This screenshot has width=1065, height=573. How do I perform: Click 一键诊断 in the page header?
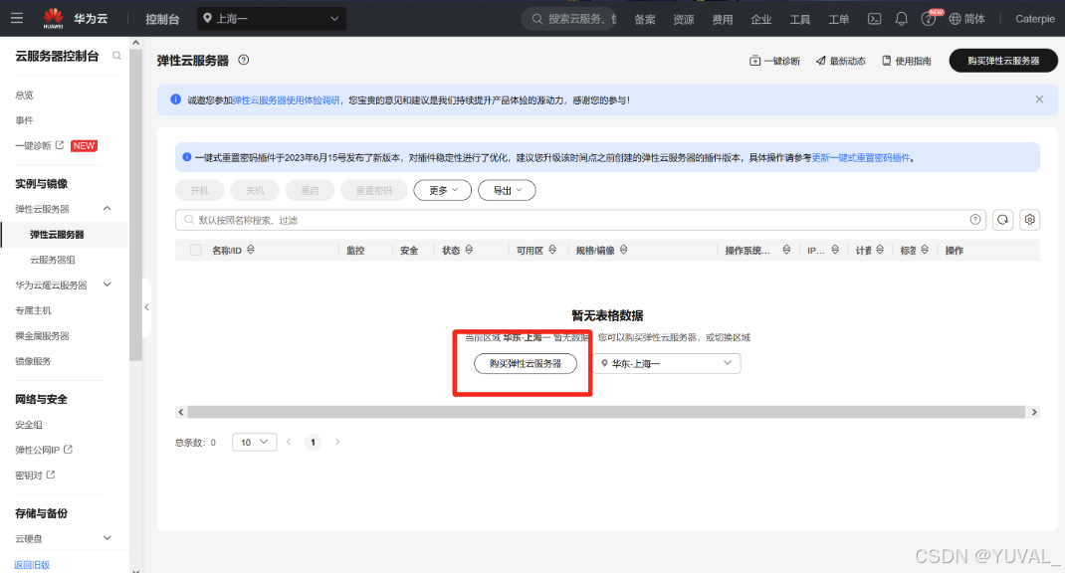pos(774,61)
